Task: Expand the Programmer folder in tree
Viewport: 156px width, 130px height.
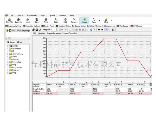Action: pos(8,67)
